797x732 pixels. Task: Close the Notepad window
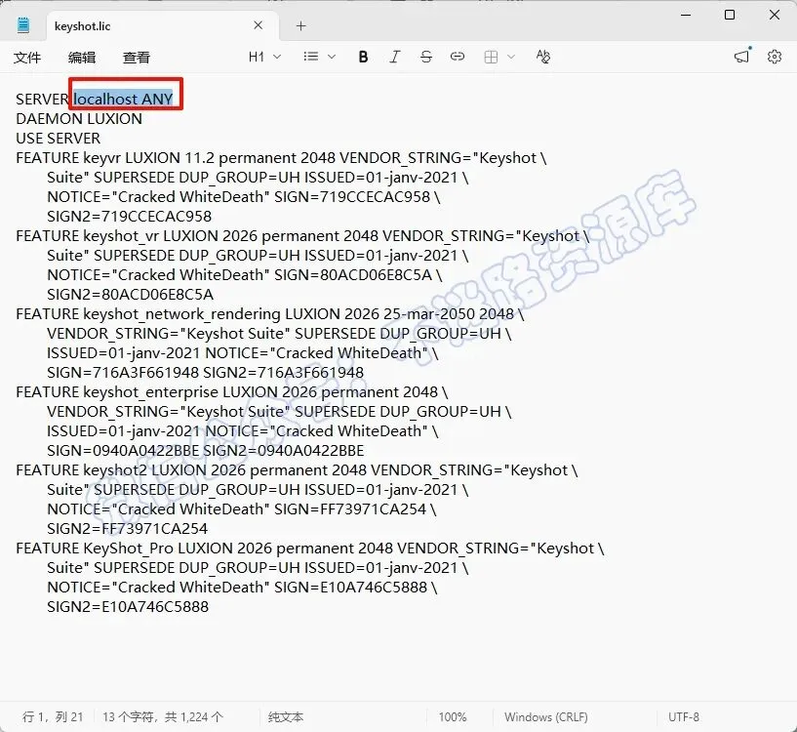pos(775,15)
